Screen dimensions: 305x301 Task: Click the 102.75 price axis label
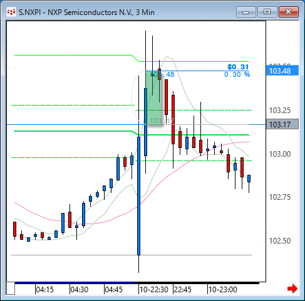coord(280,197)
